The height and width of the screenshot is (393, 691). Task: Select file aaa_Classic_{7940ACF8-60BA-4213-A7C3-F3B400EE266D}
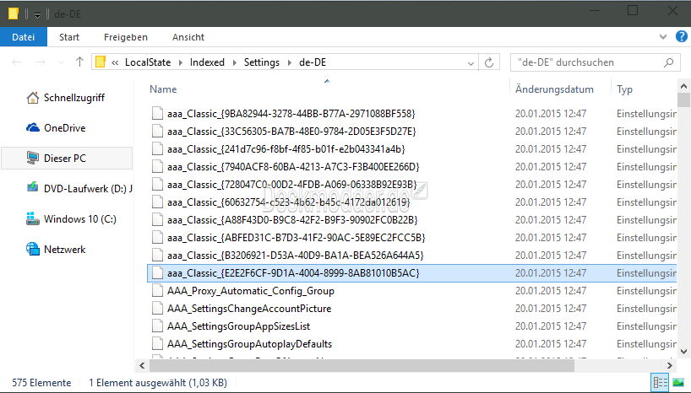tap(293, 167)
